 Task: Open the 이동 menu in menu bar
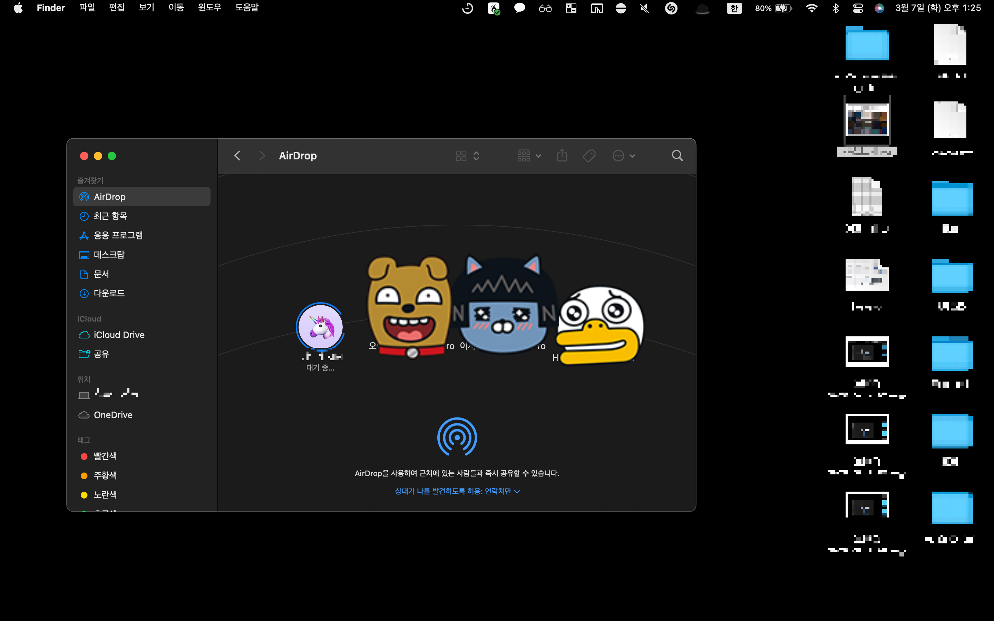[176, 8]
